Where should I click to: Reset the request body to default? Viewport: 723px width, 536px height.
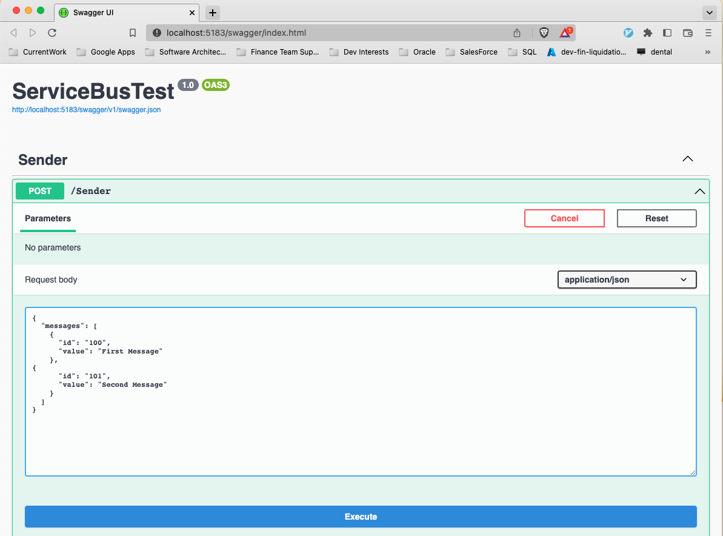656,218
